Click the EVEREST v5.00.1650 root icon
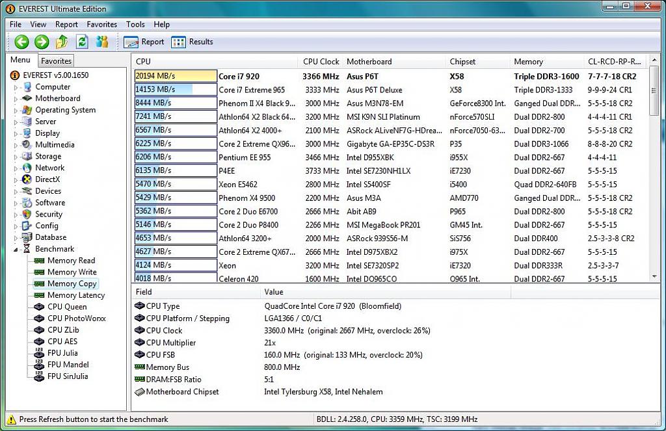 15,75
